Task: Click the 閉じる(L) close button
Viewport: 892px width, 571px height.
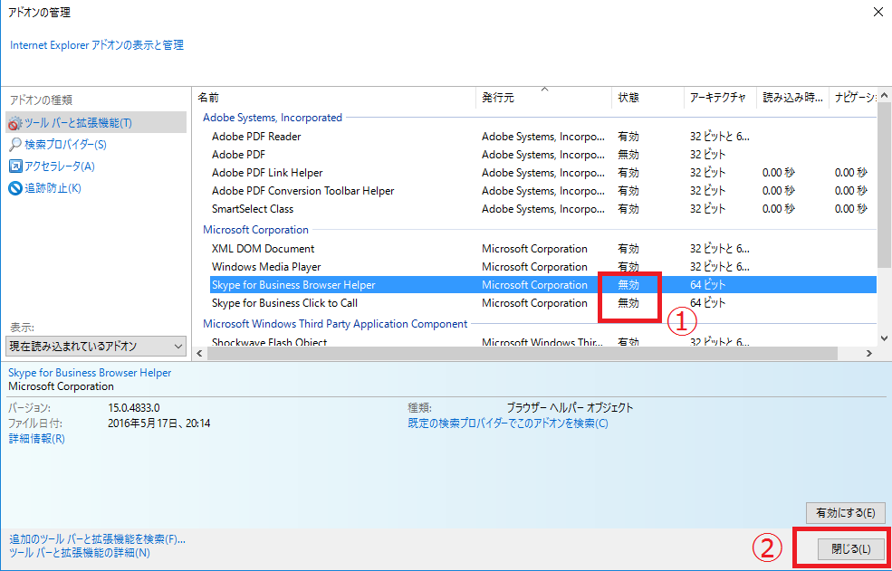Action: click(851, 548)
